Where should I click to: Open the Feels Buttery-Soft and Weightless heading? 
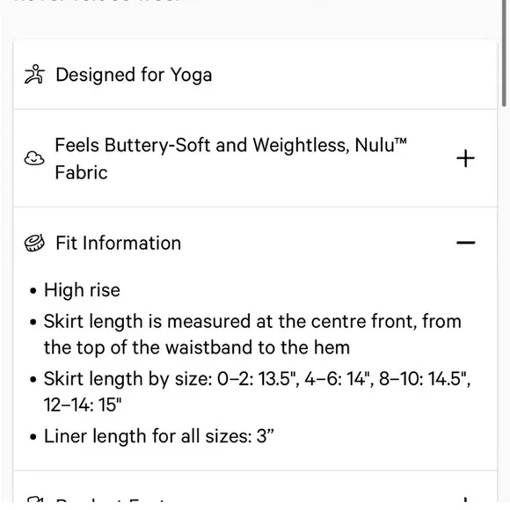[x=230, y=158]
